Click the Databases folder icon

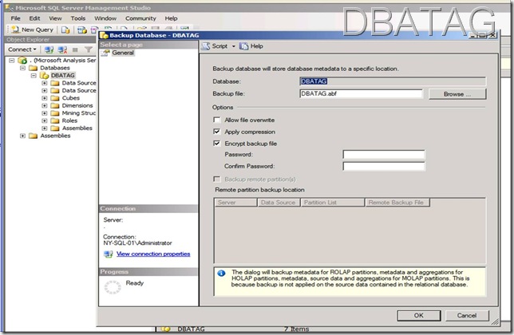point(33,68)
